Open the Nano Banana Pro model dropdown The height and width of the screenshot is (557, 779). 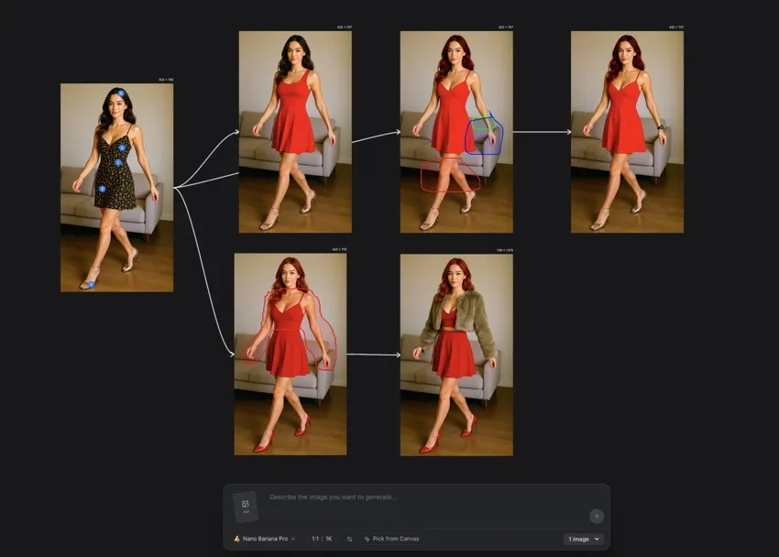pos(266,539)
